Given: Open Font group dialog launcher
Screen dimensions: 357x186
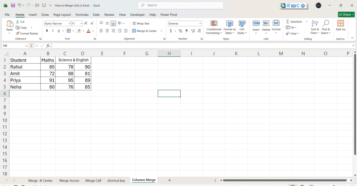Looking at the screenshot, I should pyautogui.click(x=95, y=39).
